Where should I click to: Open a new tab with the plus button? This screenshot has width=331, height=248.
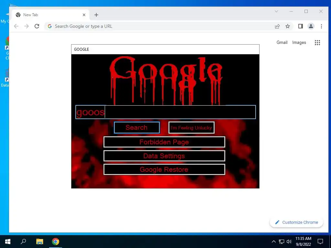click(96, 15)
